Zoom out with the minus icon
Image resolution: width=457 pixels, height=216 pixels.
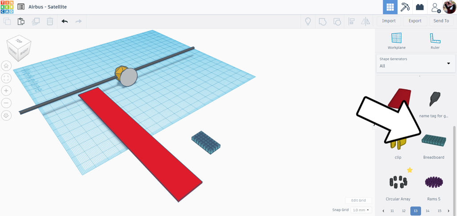pos(6,103)
